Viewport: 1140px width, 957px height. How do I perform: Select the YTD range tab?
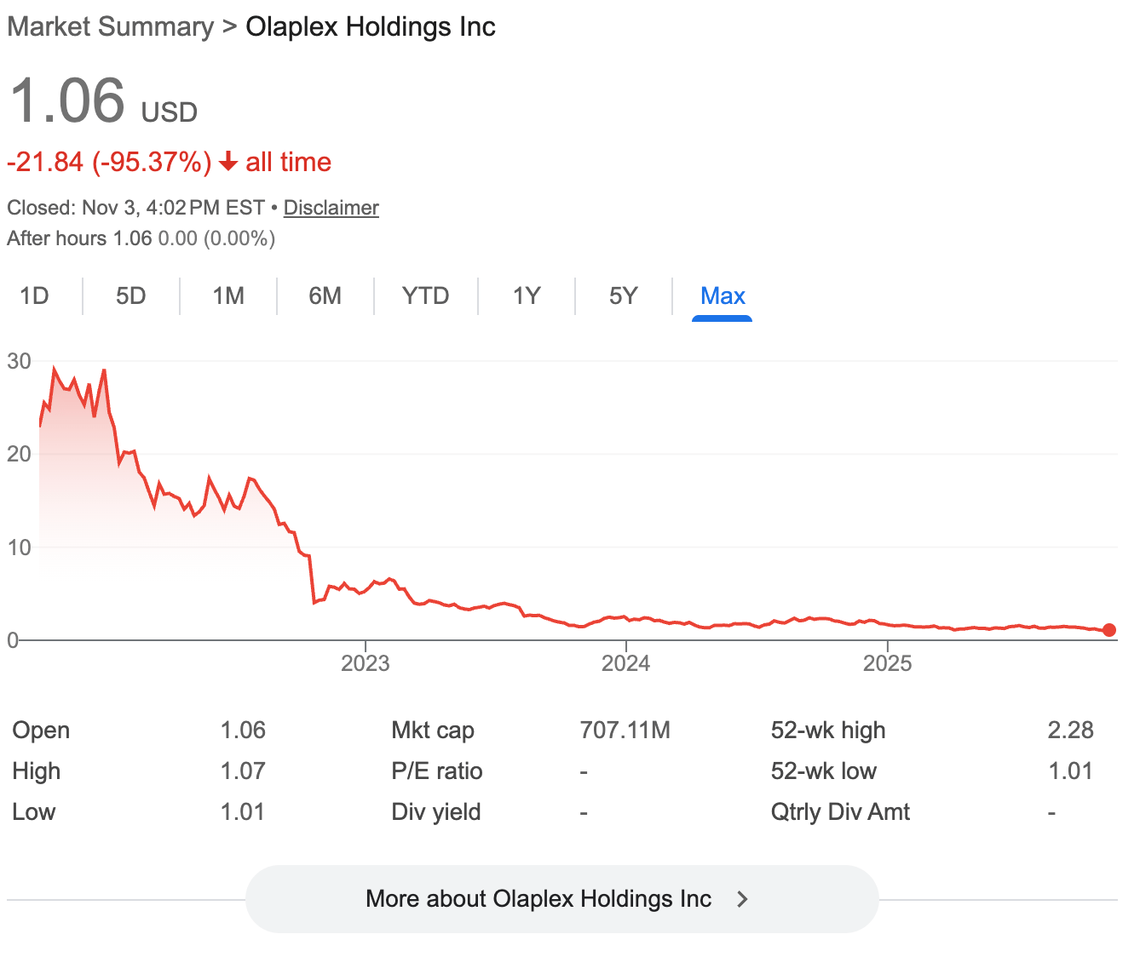[x=425, y=296]
